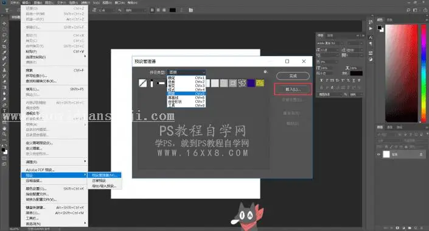This screenshot has height=231, width=429.
Task: Click Keyboard Shortcuts (Alt+Shift+Ctrl+K) menu item
Action: click(54, 207)
